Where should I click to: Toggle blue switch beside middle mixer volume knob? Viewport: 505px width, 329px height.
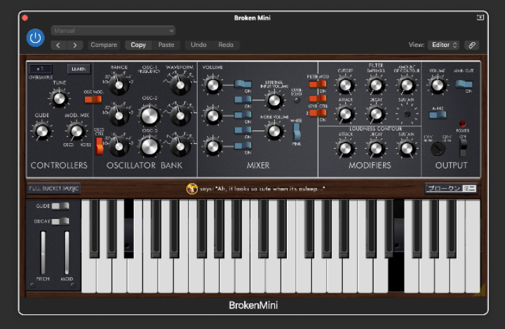[x=243, y=115]
